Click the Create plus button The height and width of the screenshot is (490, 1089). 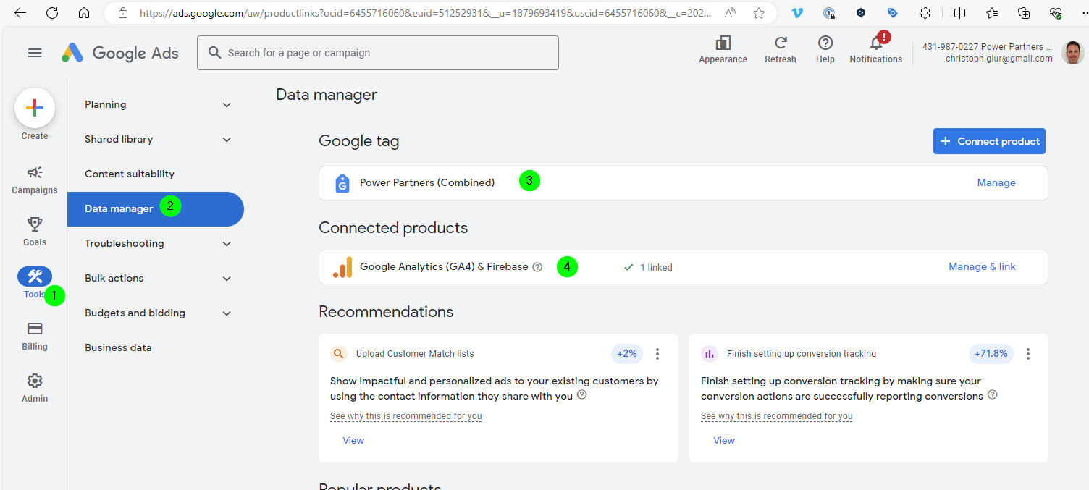[35, 108]
